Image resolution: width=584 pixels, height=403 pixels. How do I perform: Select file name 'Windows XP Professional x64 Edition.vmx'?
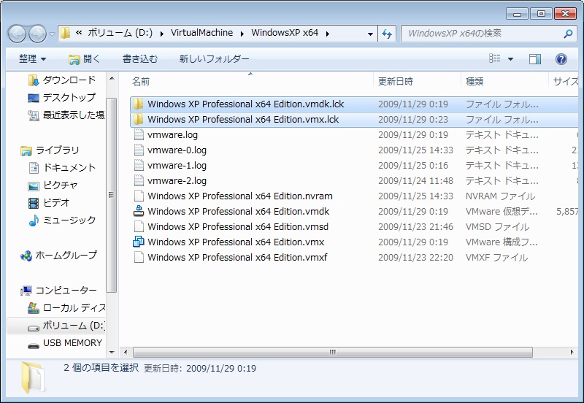[x=236, y=242]
